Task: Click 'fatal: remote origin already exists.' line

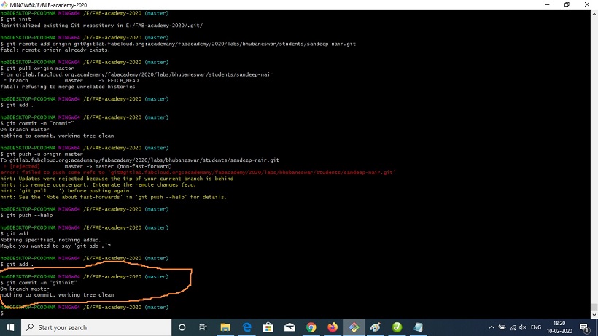Action: 55,50
